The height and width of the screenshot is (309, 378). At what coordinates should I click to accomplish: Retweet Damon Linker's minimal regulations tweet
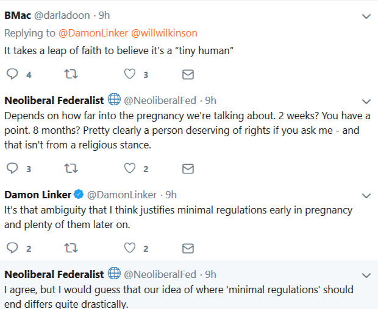coord(70,248)
